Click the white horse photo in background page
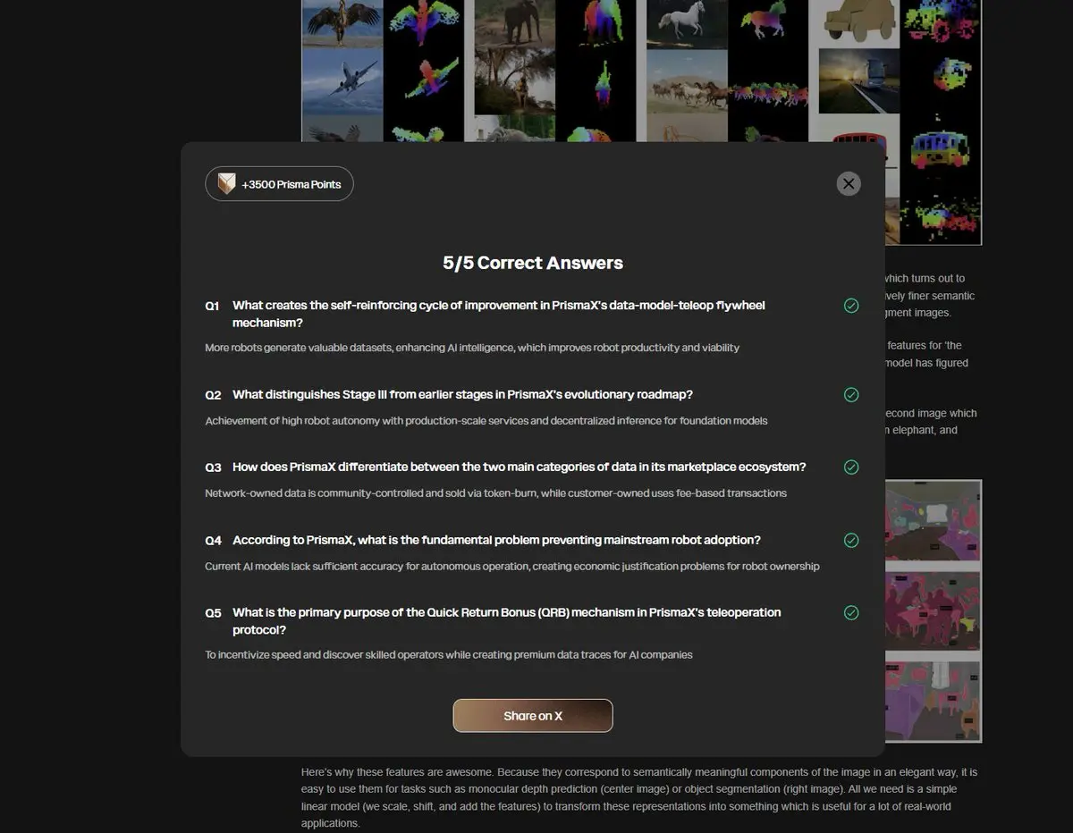Screen dimensions: 1073x833 tap(687, 23)
